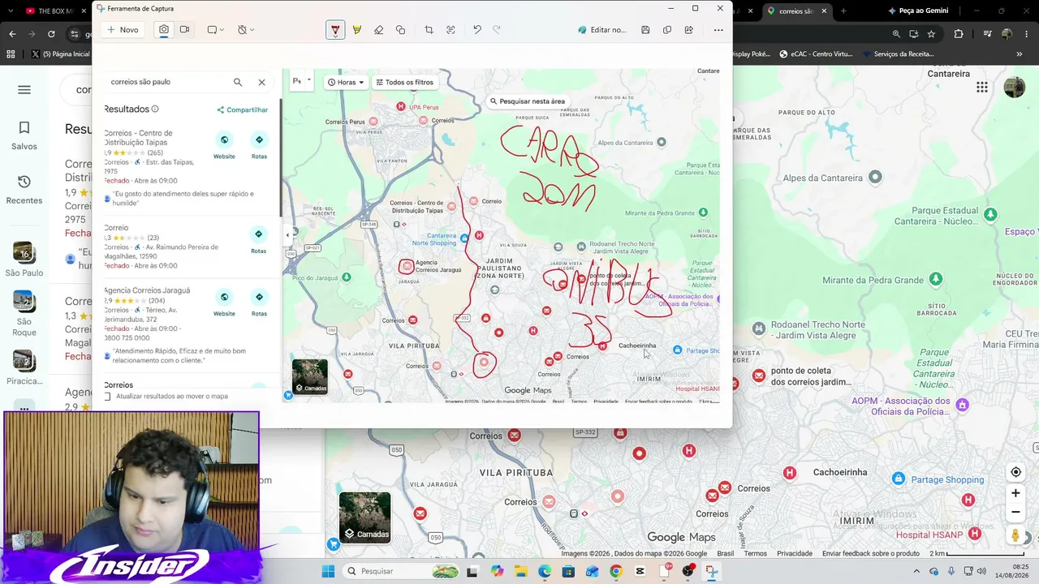Screen dimensions: 1039x584
Task: Open the Windows Start menu
Action: 328,571
